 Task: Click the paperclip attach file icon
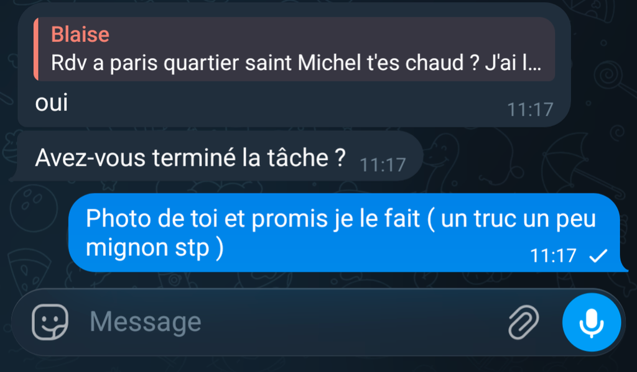click(524, 322)
